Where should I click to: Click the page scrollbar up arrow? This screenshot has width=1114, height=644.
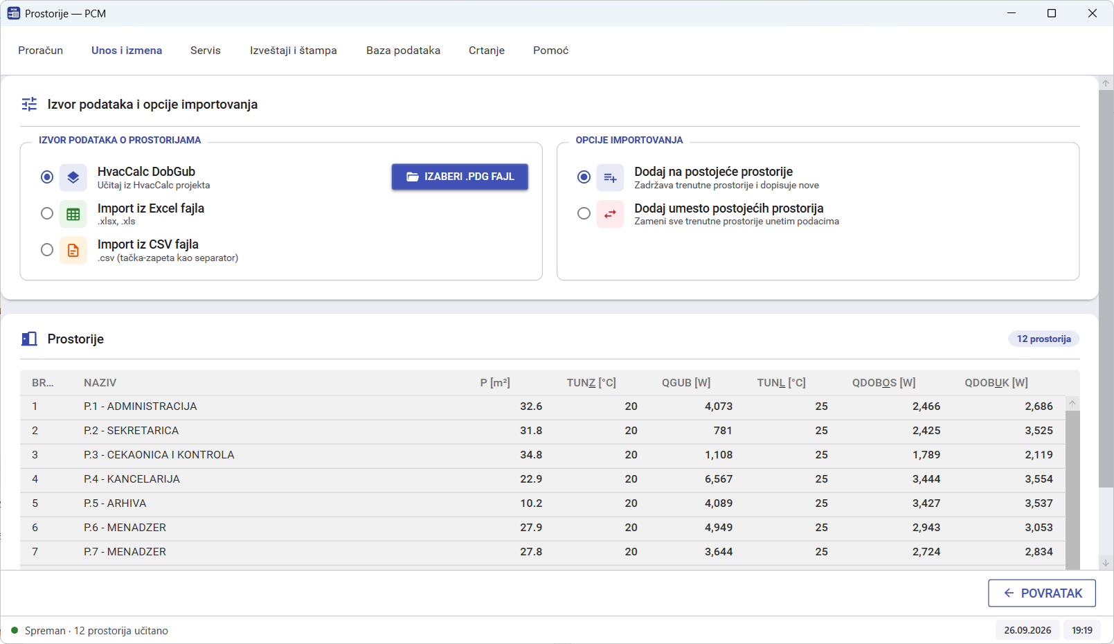pyautogui.click(x=1106, y=83)
